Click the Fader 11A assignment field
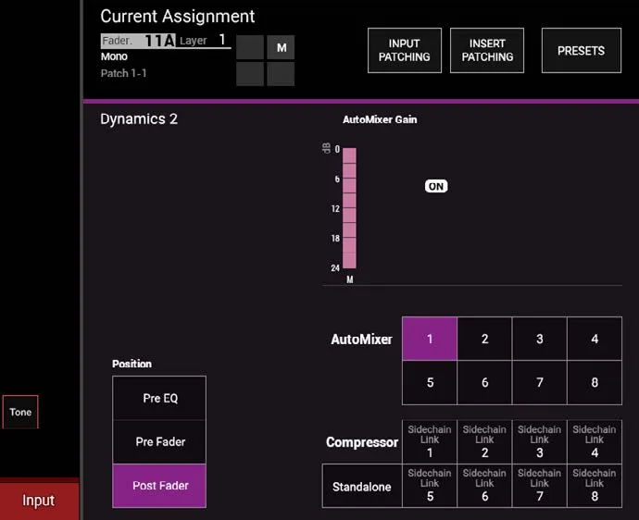The image size is (639, 520). coord(138,41)
